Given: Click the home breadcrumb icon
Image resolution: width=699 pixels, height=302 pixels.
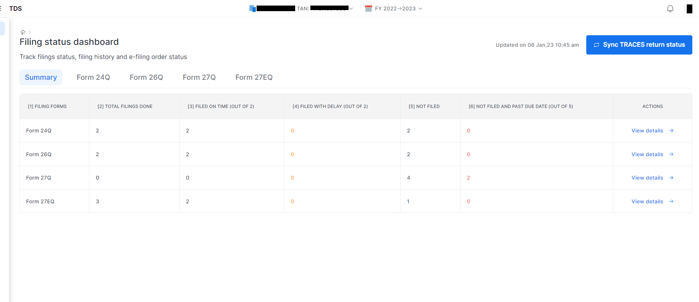Looking at the screenshot, I should pyautogui.click(x=23, y=32).
